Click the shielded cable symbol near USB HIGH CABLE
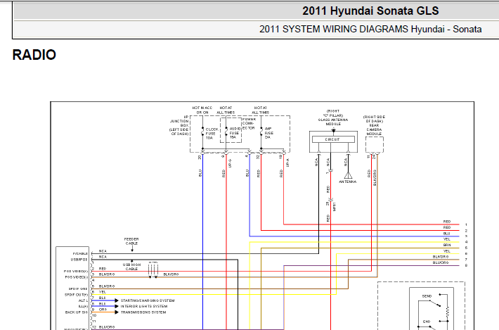 click(x=153, y=269)
